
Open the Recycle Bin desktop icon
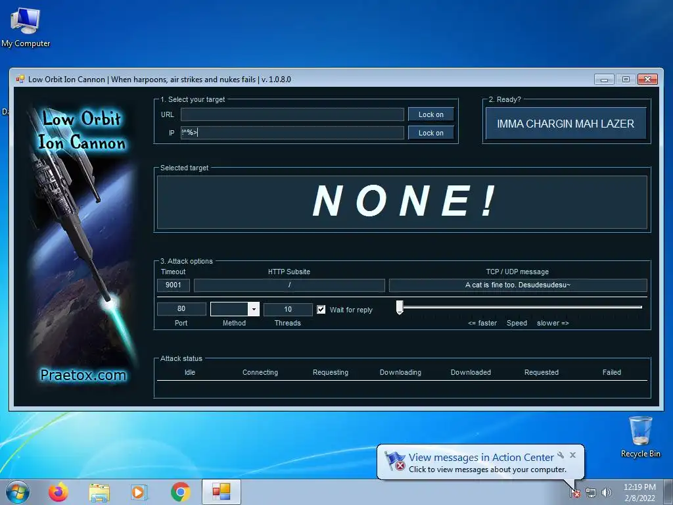pyautogui.click(x=640, y=437)
